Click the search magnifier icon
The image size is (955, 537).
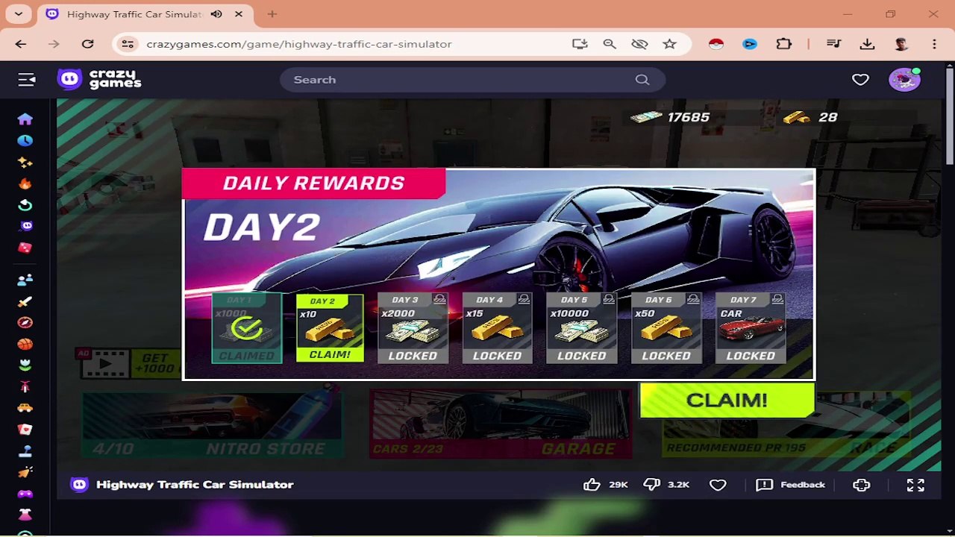tap(642, 80)
